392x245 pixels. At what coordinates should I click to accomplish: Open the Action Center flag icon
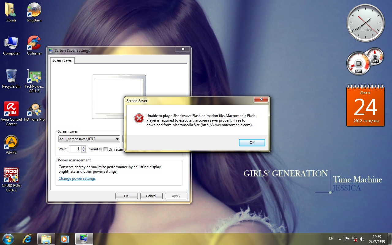click(x=347, y=239)
